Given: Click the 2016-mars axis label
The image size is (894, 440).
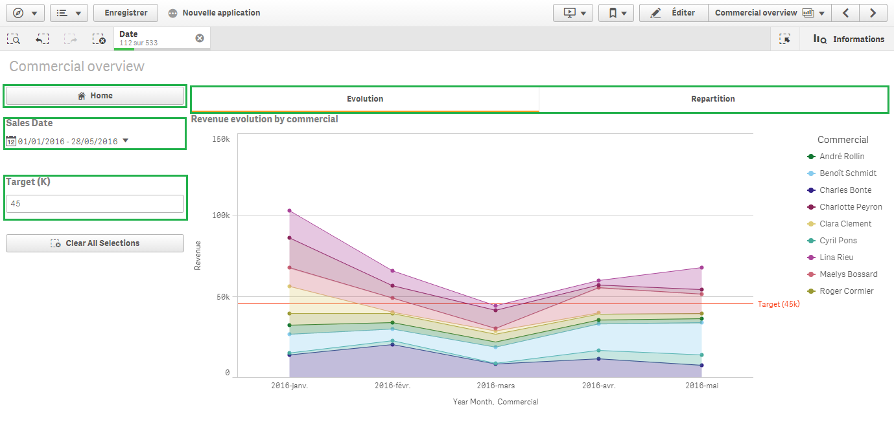Looking at the screenshot, I should [496, 386].
